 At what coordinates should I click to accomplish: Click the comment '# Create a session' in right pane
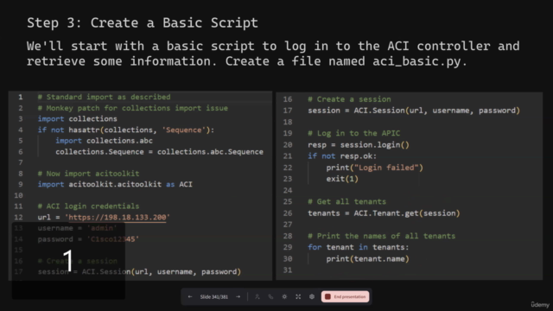pos(349,99)
